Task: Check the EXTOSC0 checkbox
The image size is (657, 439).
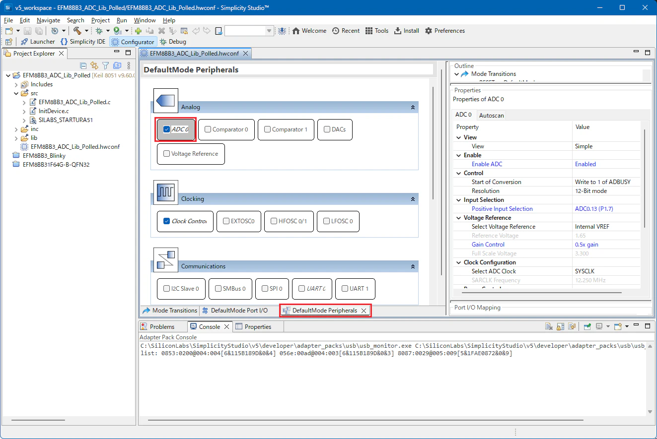Action: click(226, 221)
